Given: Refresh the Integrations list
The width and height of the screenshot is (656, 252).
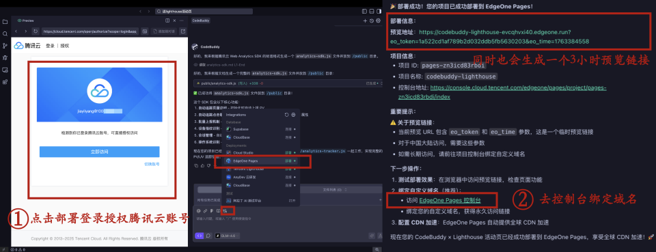Looking at the screenshot, I should point(286,115).
